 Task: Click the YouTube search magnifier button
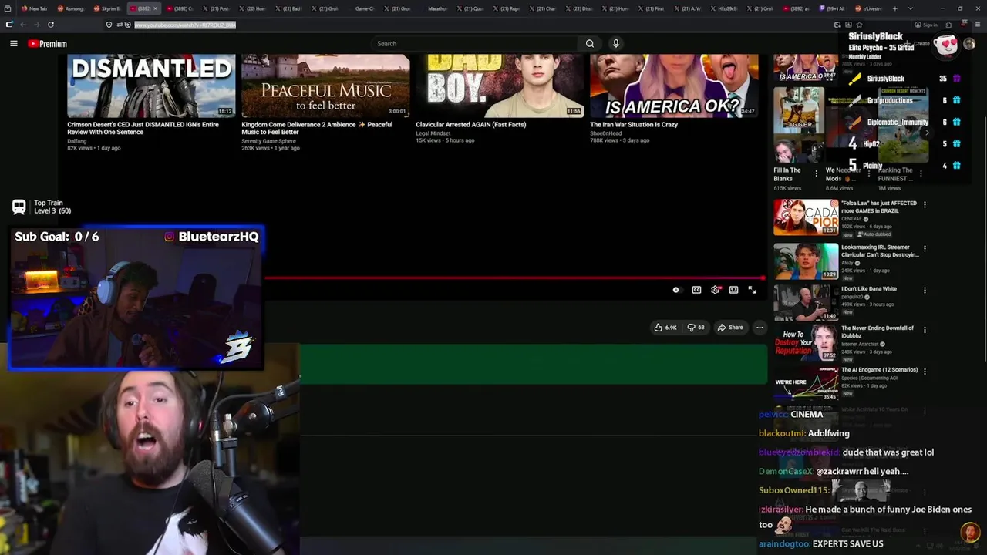point(590,44)
